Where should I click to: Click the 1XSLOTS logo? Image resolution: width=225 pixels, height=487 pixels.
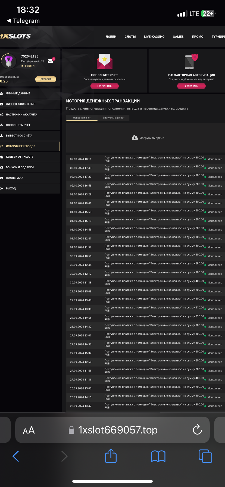[x=15, y=36]
